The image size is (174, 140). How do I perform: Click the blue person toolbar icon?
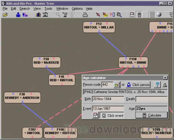[18, 15]
